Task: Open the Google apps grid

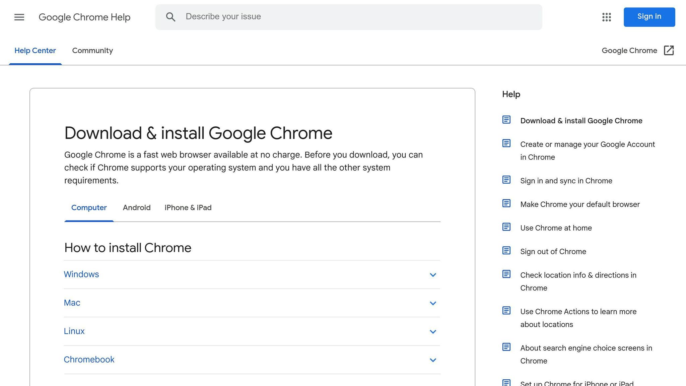Action: (x=606, y=17)
